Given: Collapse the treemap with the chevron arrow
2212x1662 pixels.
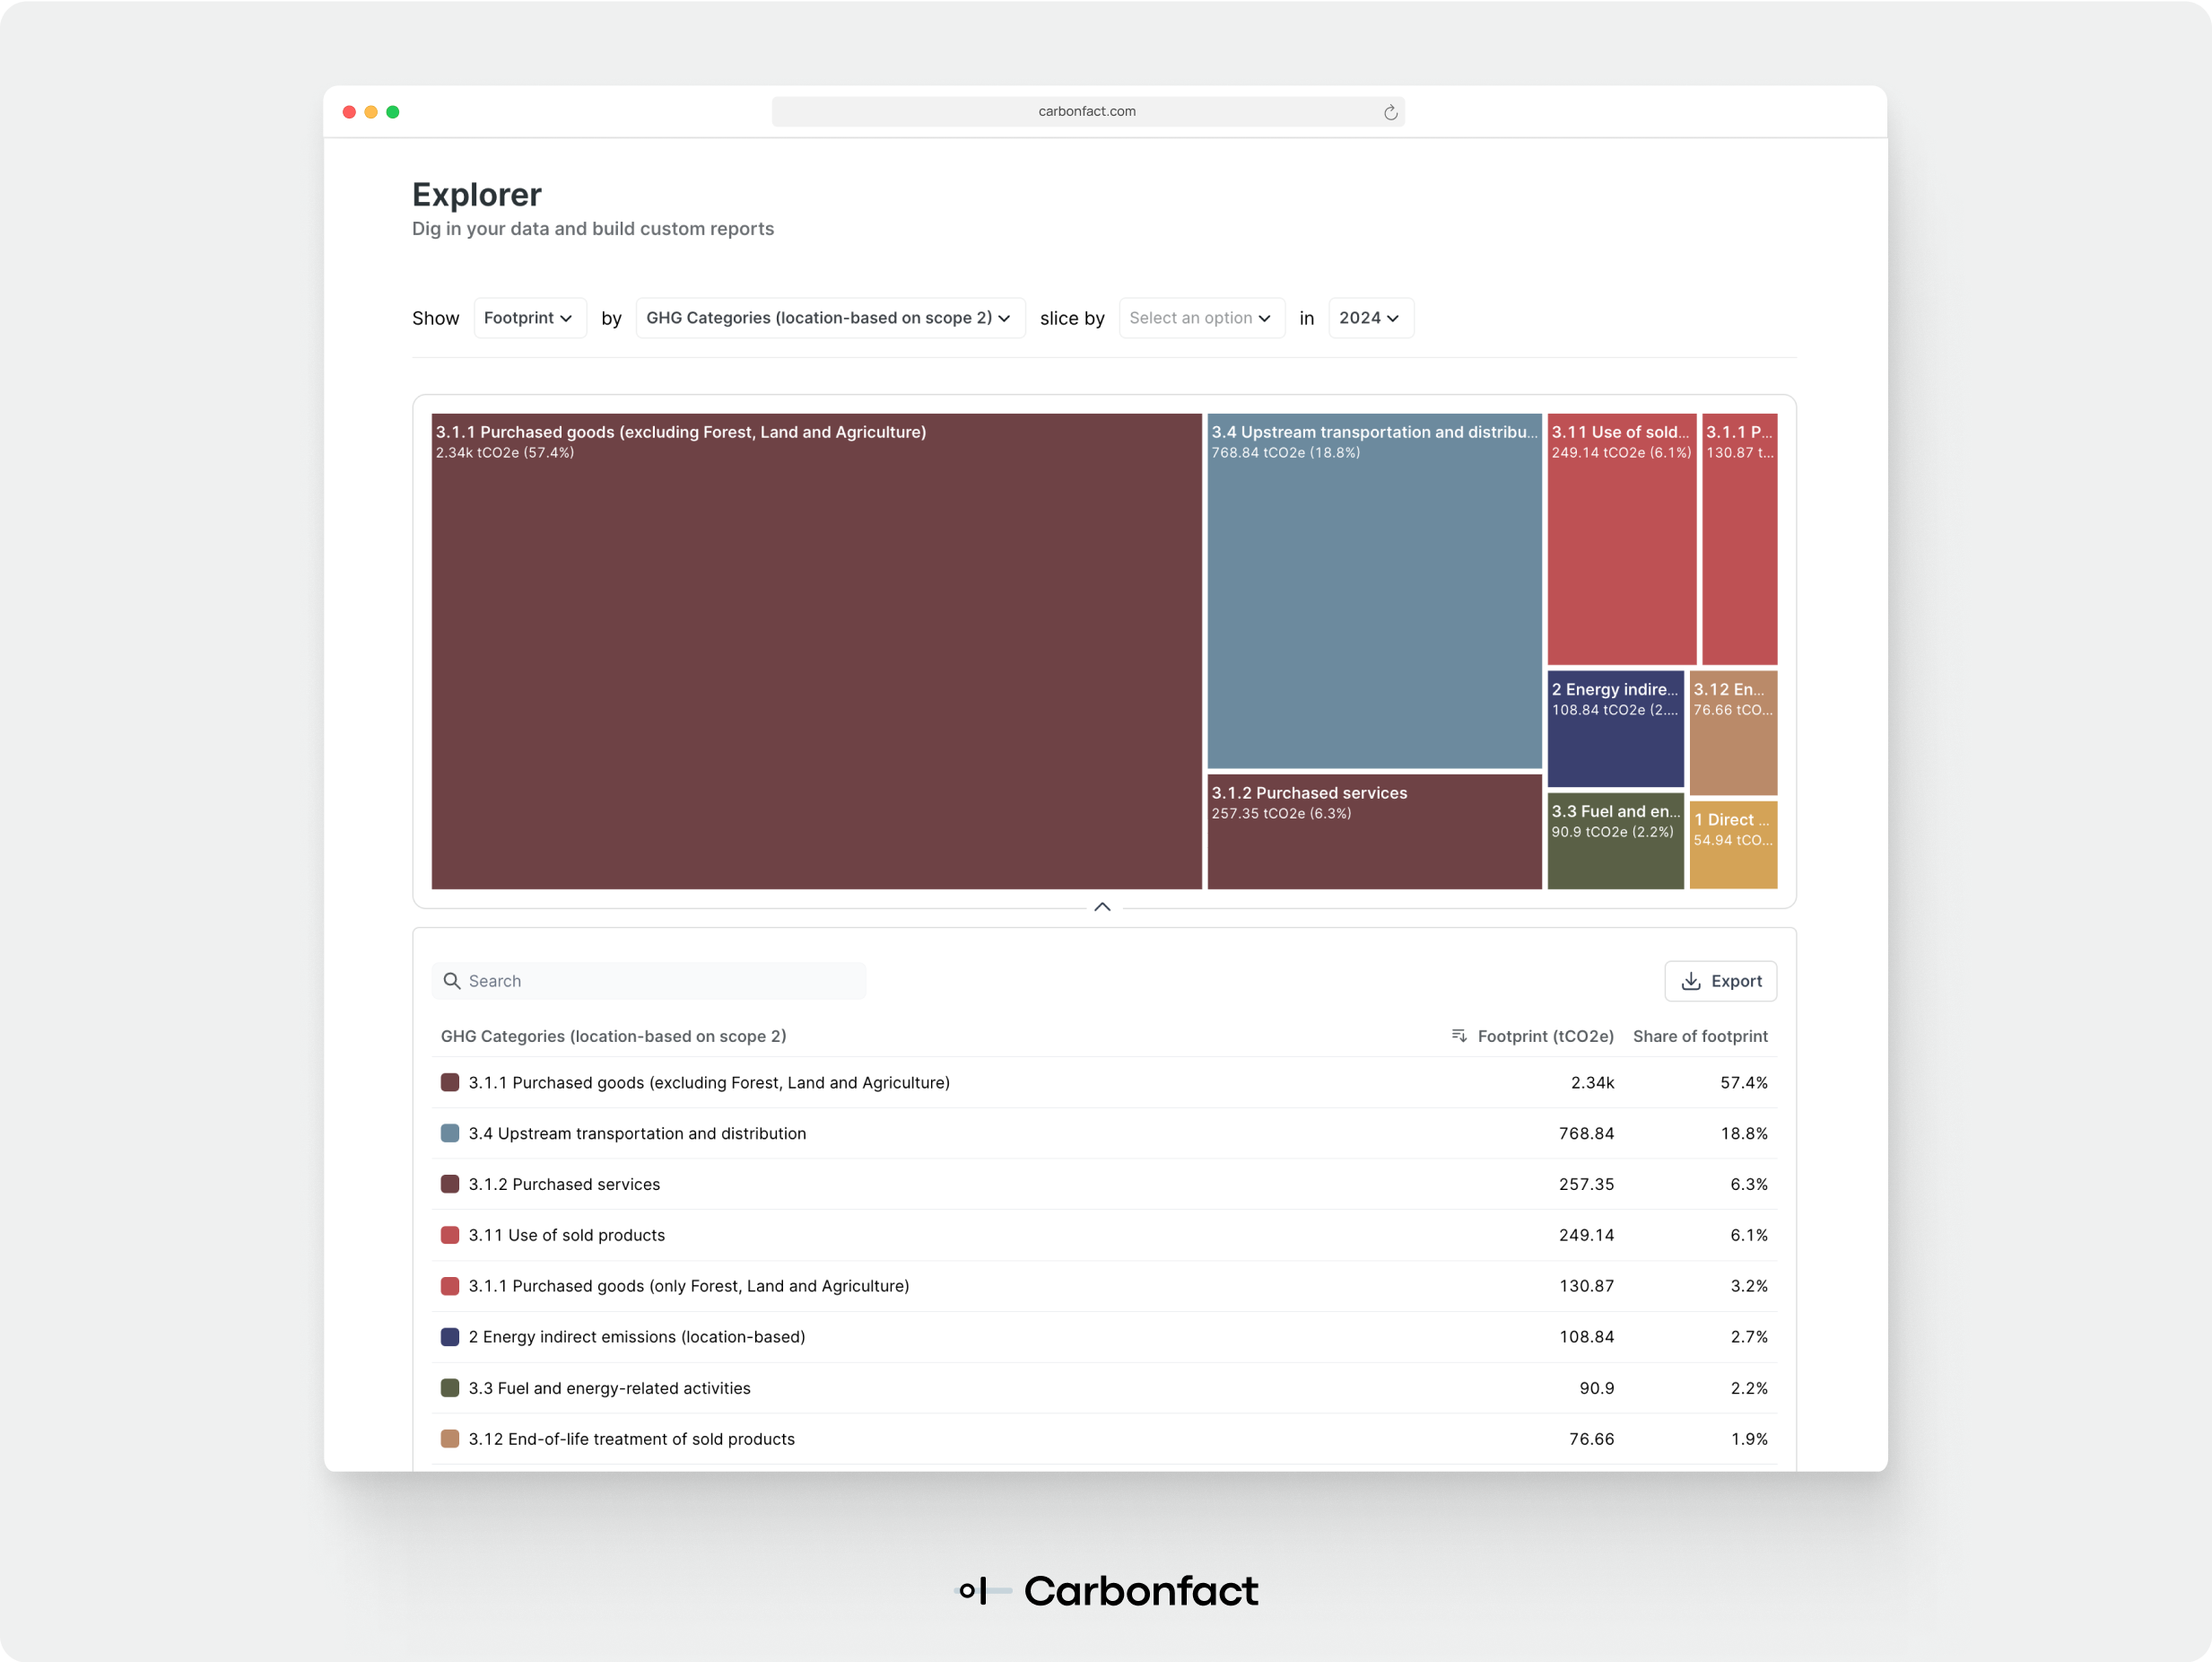Looking at the screenshot, I should (x=1103, y=906).
